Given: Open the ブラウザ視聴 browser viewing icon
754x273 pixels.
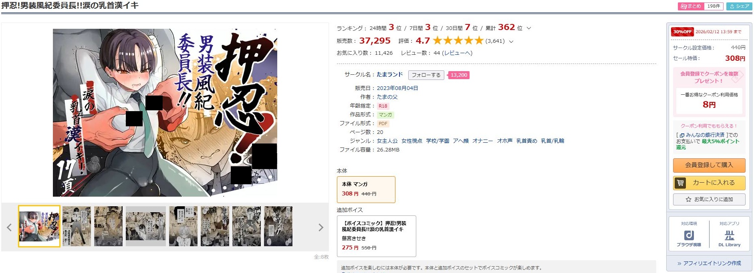Looking at the screenshot, I should tap(689, 238).
